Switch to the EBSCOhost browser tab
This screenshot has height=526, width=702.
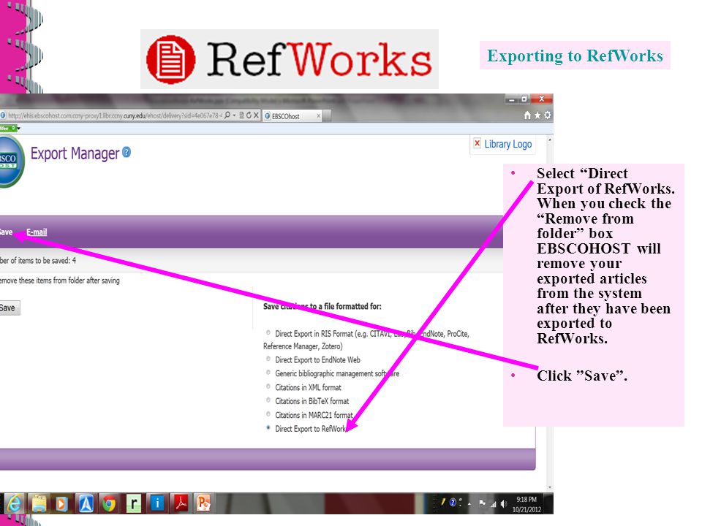click(x=291, y=116)
